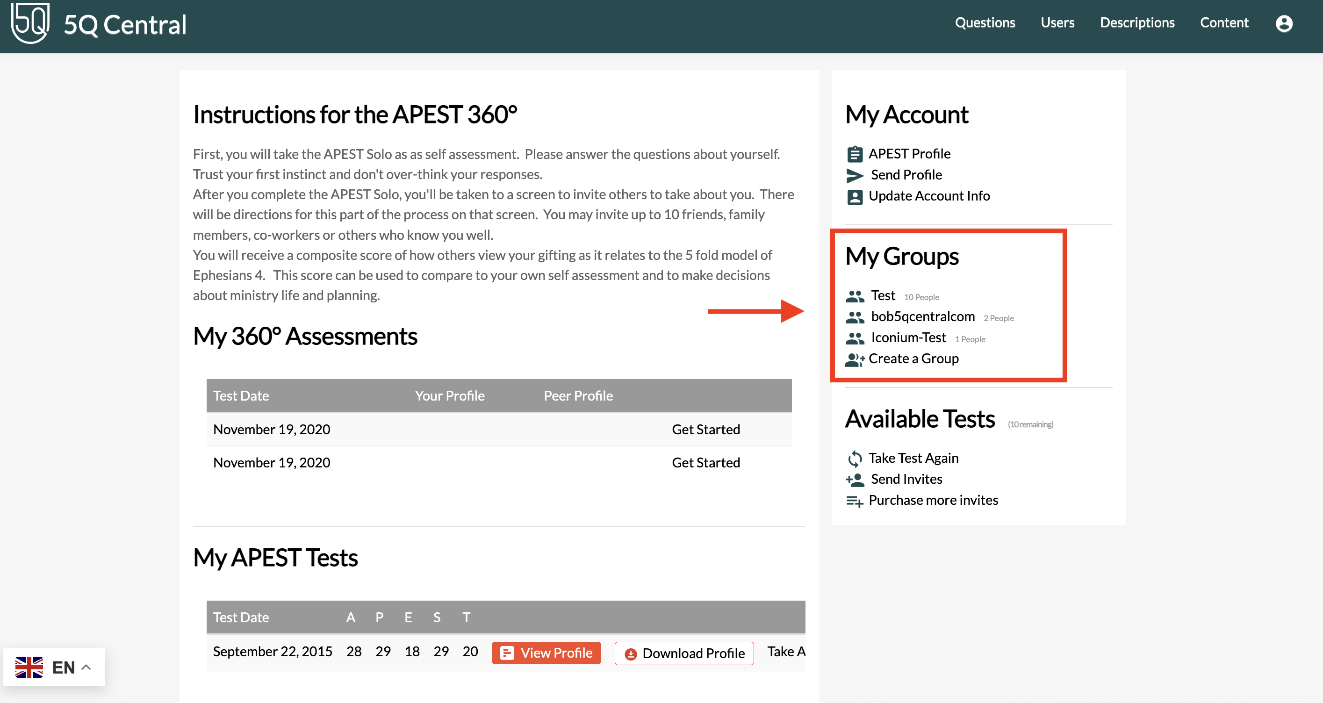
Task: Click the people icon beside Iconium-Test
Action: click(x=855, y=338)
